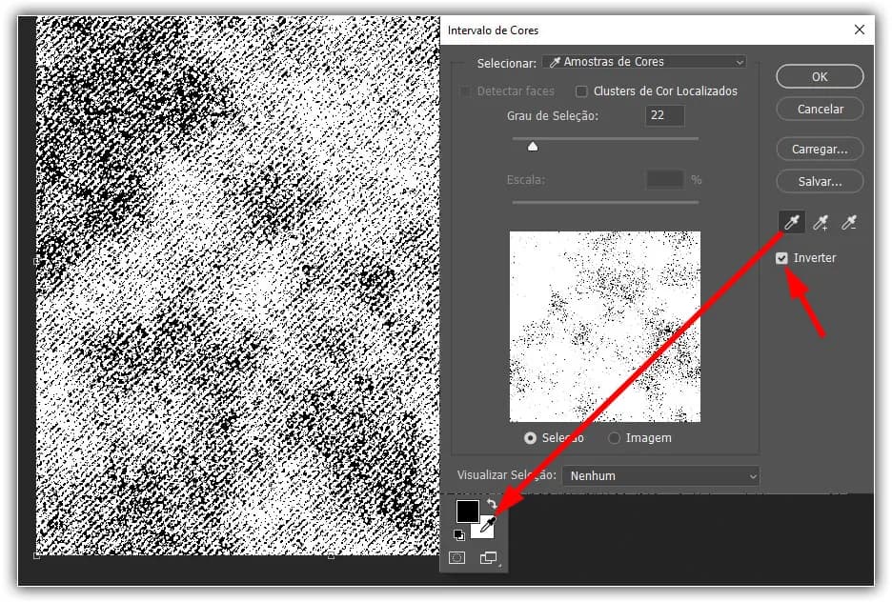
Task: Uncheck the Inverter checkbox
Action: pos(782,258)
